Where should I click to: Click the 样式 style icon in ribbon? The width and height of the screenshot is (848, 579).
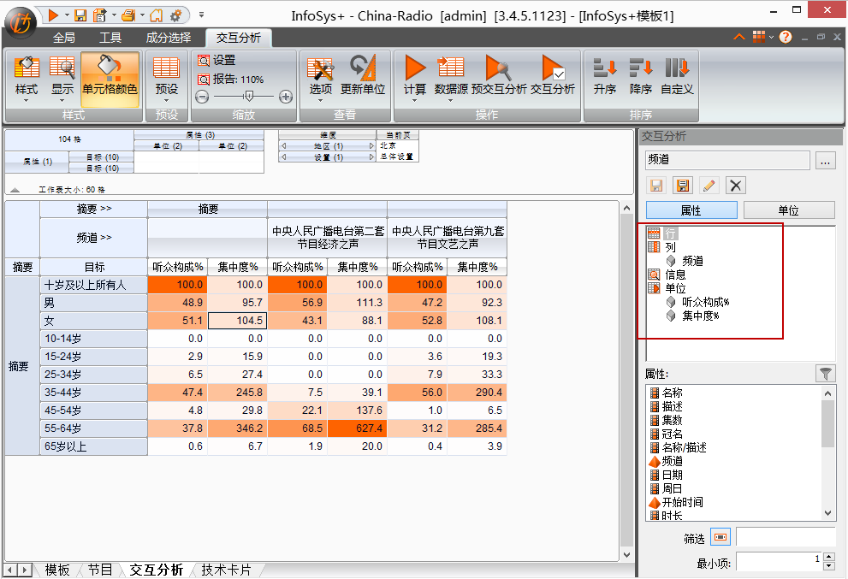(27, 68)
